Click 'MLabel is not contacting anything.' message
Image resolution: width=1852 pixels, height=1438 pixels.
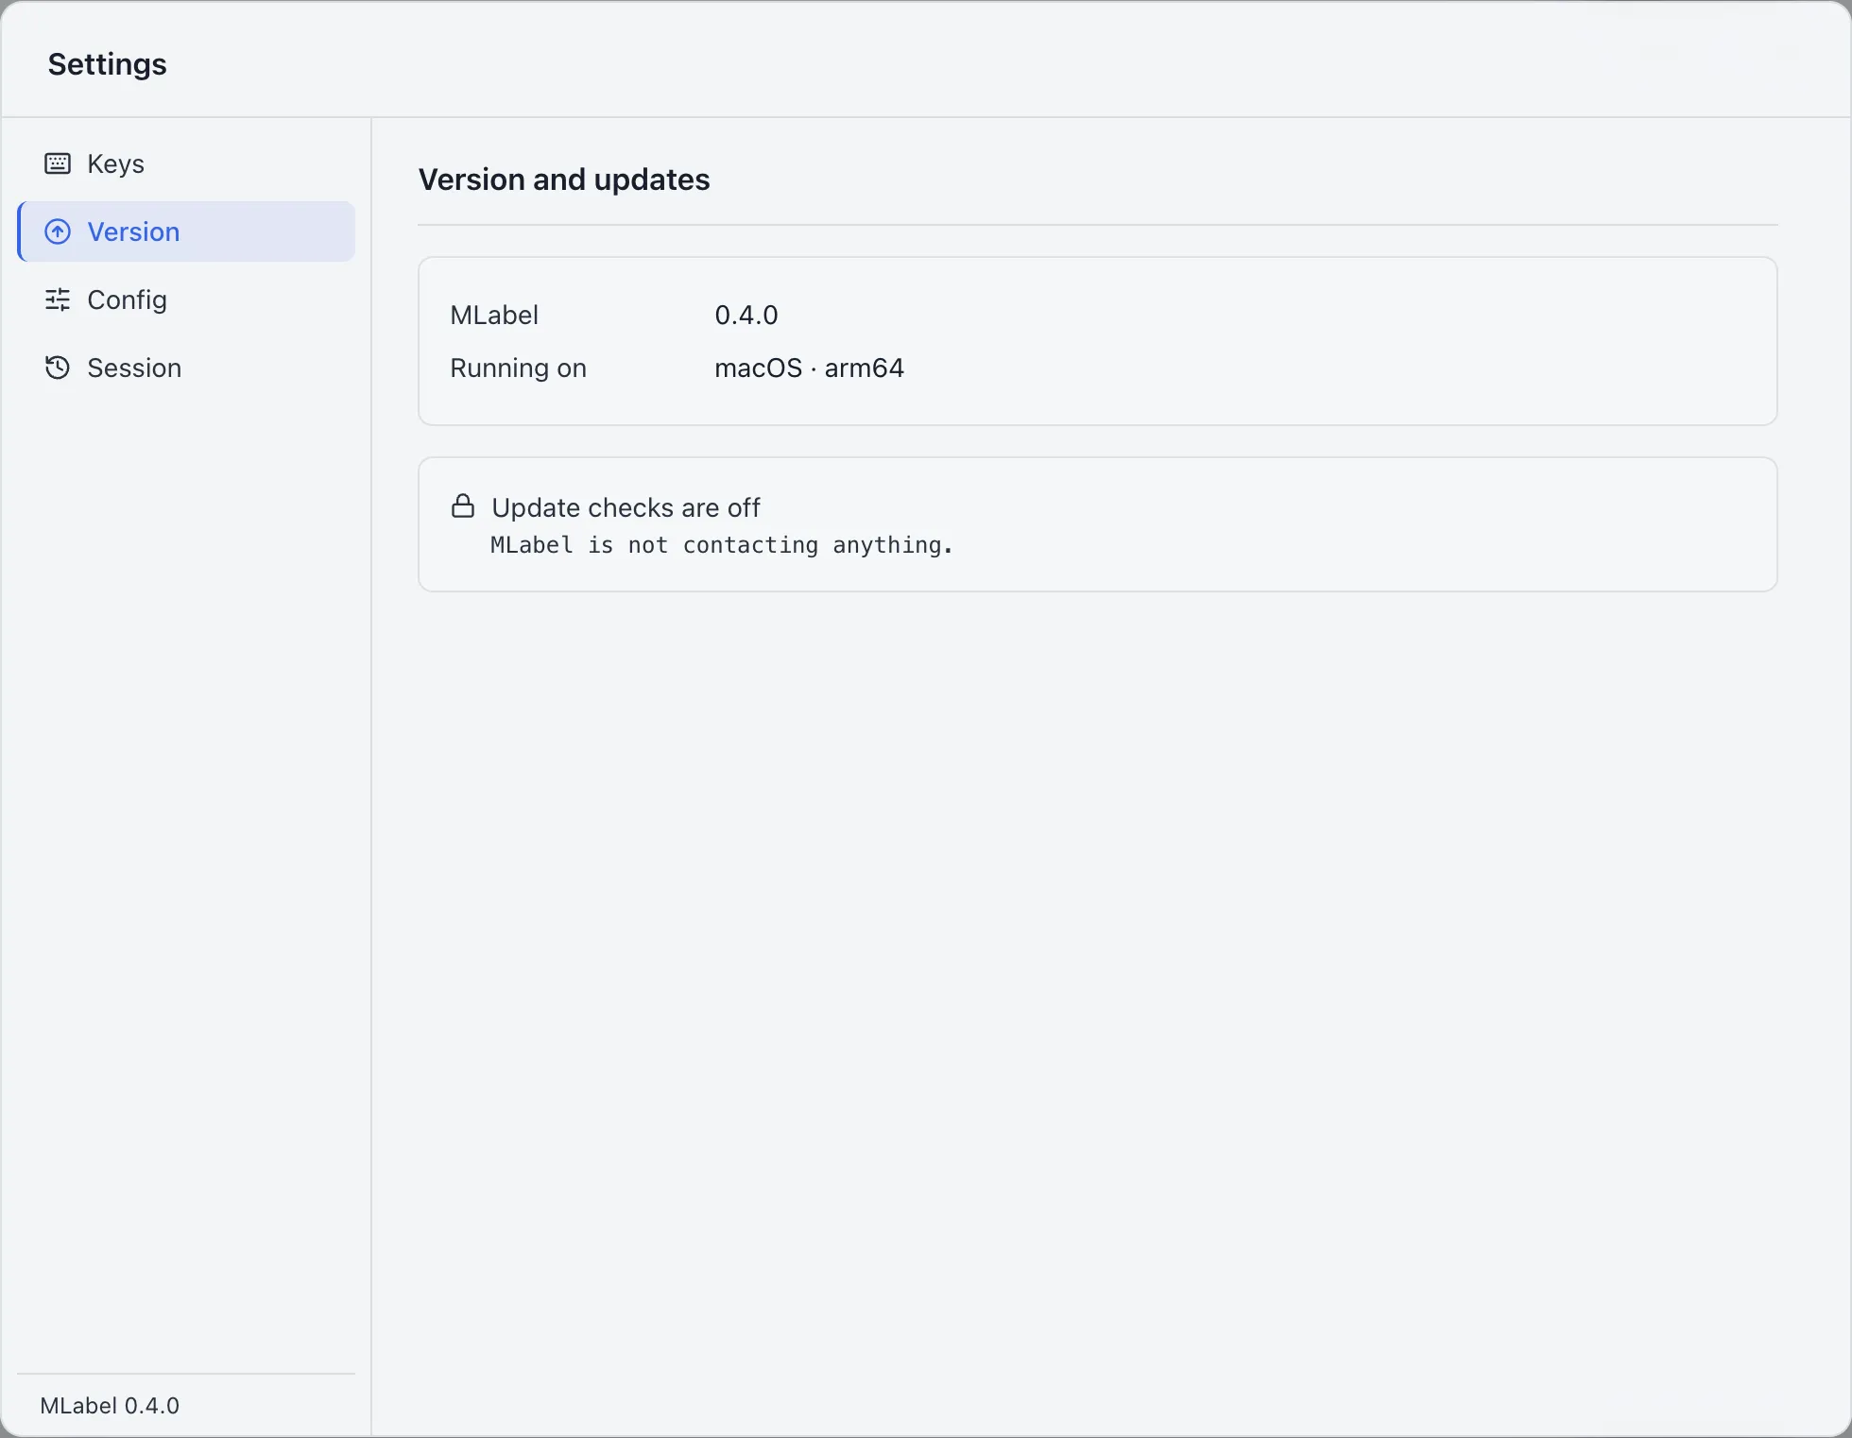click(722, 545)
